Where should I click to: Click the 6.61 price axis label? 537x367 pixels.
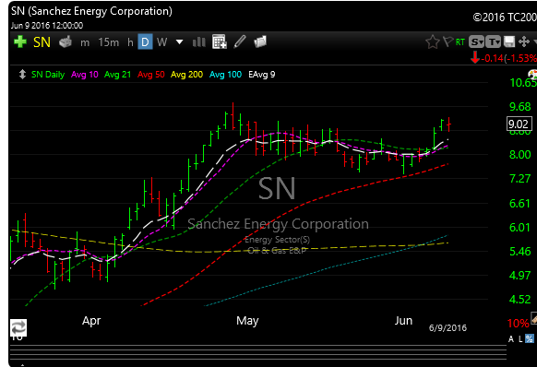click(x=519, y=204)
